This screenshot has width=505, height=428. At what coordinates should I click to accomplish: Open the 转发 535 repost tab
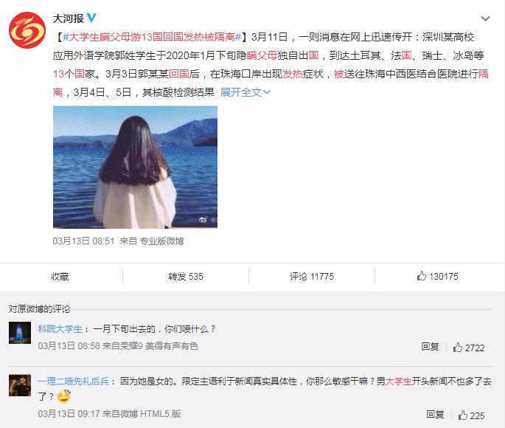(186, 277)
